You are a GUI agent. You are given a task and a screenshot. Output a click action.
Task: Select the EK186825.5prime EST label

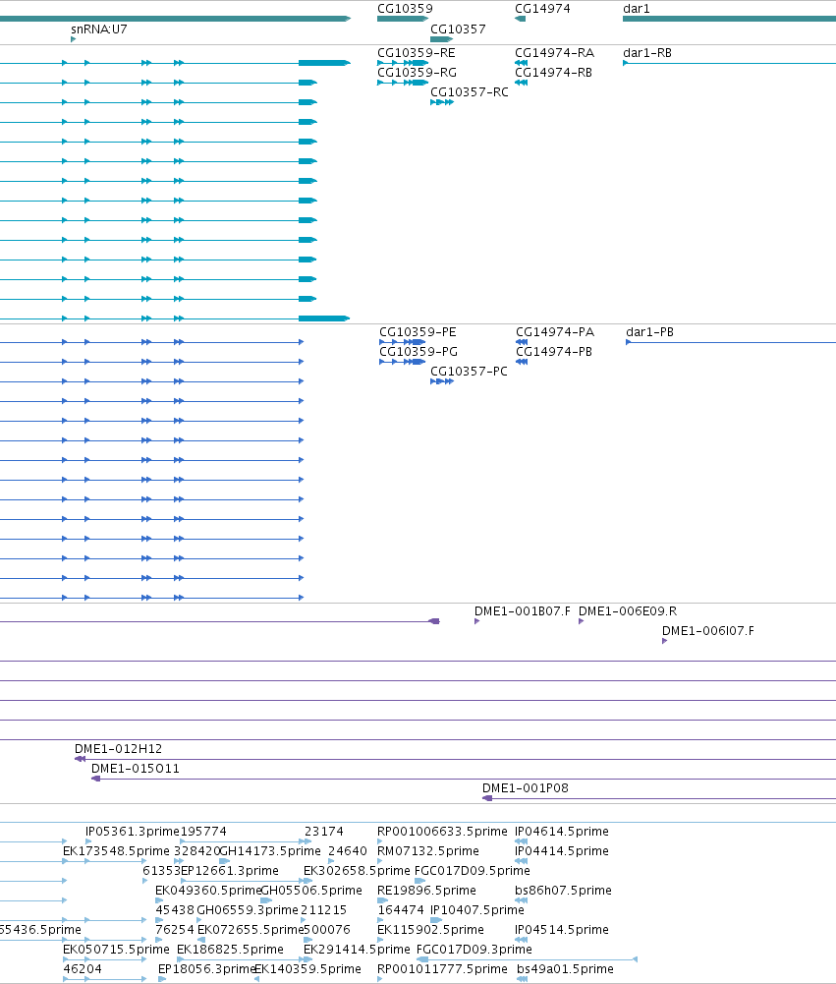[x=230, y=950]
